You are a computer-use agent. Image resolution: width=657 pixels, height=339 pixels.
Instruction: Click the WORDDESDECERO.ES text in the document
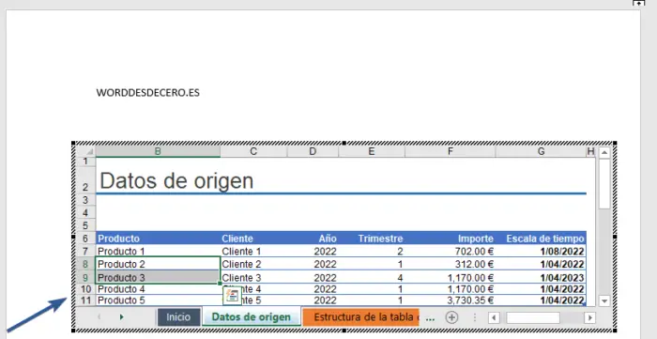coord(148,93)
